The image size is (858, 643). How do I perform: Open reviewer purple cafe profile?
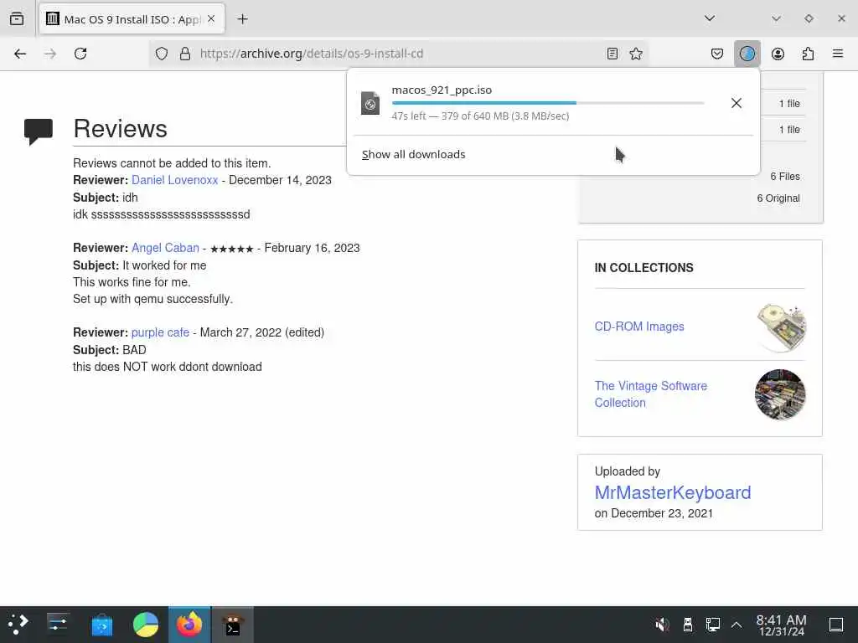tap(160, 332)
